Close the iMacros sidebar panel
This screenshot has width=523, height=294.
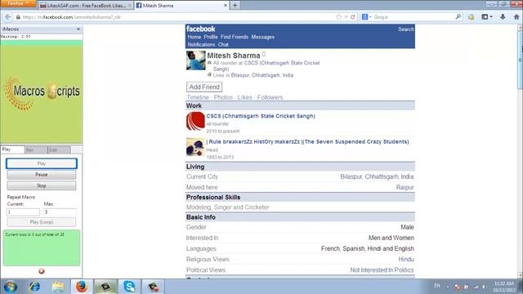point(78,29)
